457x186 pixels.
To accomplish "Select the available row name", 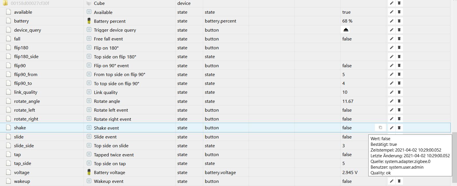I will coord(23,12).
